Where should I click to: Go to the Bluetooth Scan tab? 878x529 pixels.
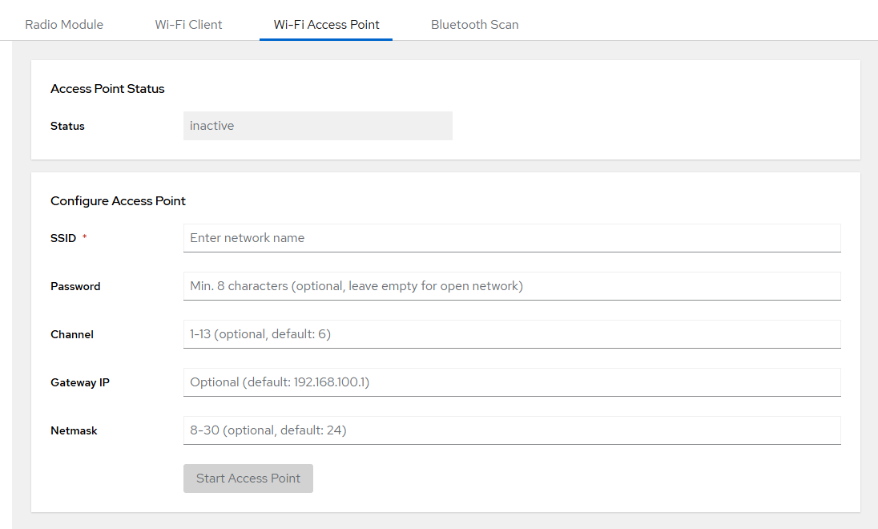pos(474,24)
